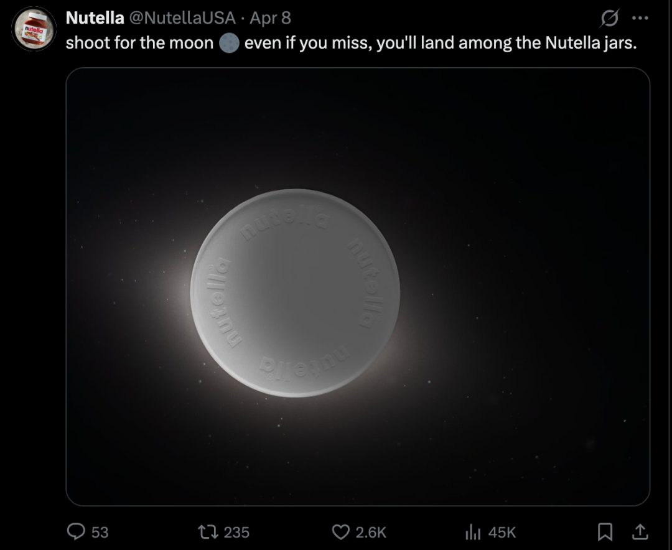
Task: Click the Nutella display name
Action: tap(95, 17)
